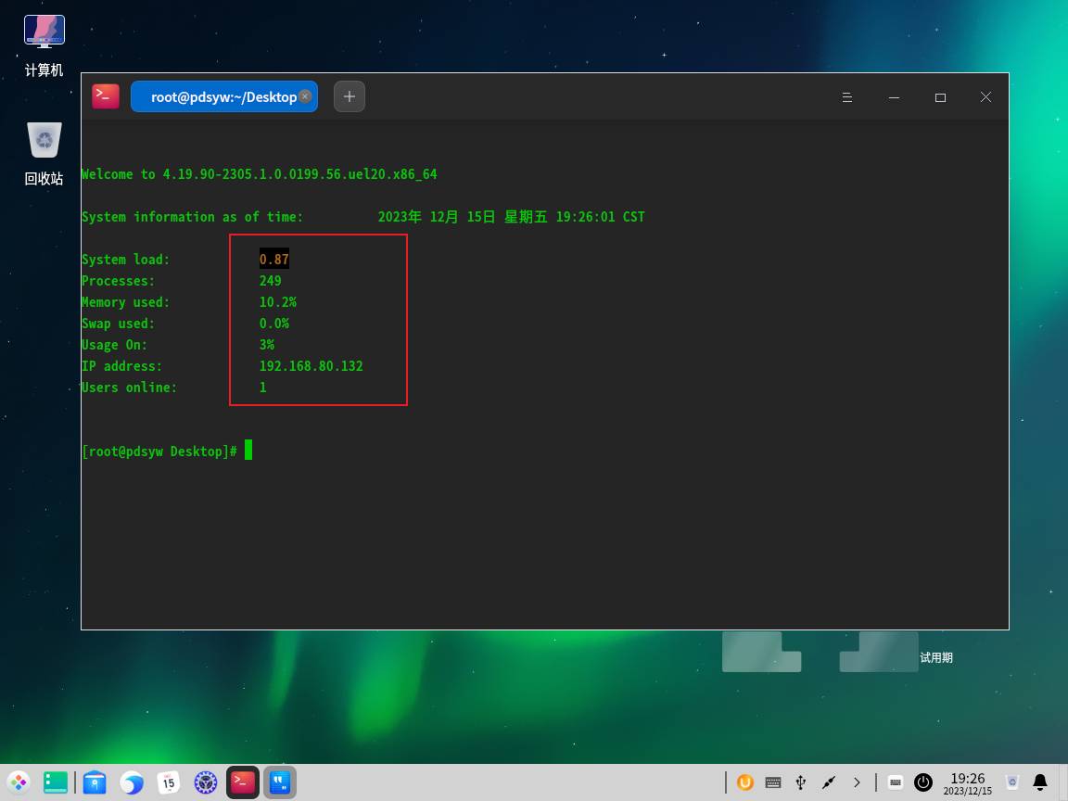
Task: Select the root@pdsyw:~/Desktop tab
Action: pos(222,96)
